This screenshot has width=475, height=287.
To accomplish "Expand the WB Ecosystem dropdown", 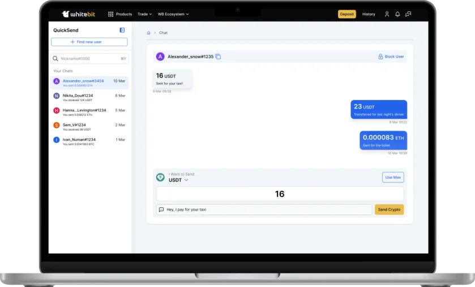I will click(x=173, y=14).
